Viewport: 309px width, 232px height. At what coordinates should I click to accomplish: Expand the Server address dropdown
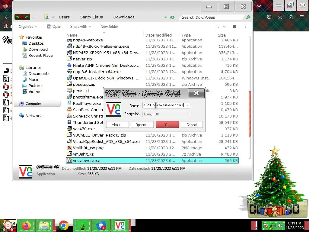pos(187,105)
